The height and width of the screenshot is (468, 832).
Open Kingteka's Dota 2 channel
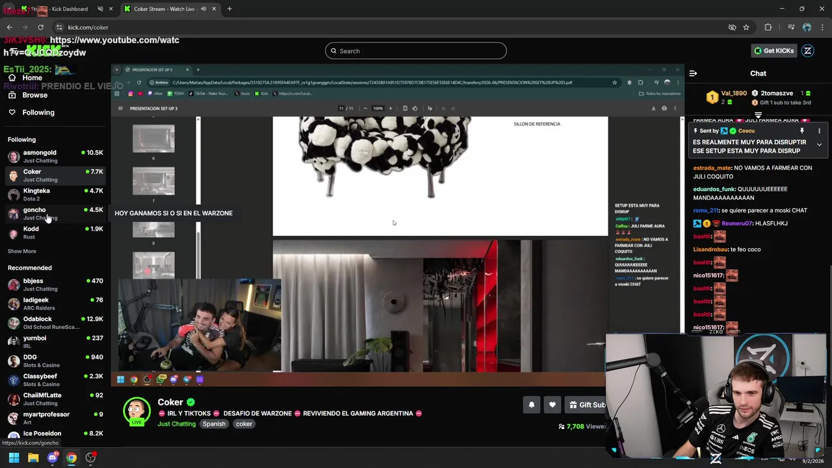(x=55, y=194)
